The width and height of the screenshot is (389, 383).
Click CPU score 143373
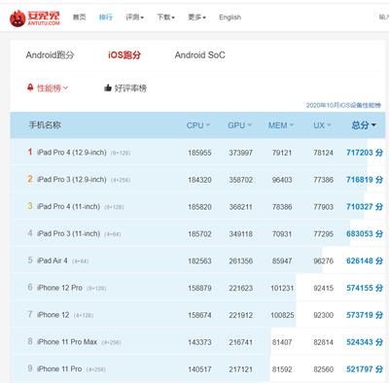pos(199,342)
